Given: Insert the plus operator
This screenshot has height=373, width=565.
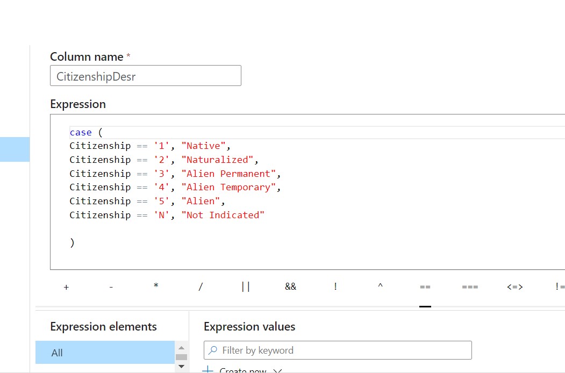Looking at the screenshot, I should point(66,287).
